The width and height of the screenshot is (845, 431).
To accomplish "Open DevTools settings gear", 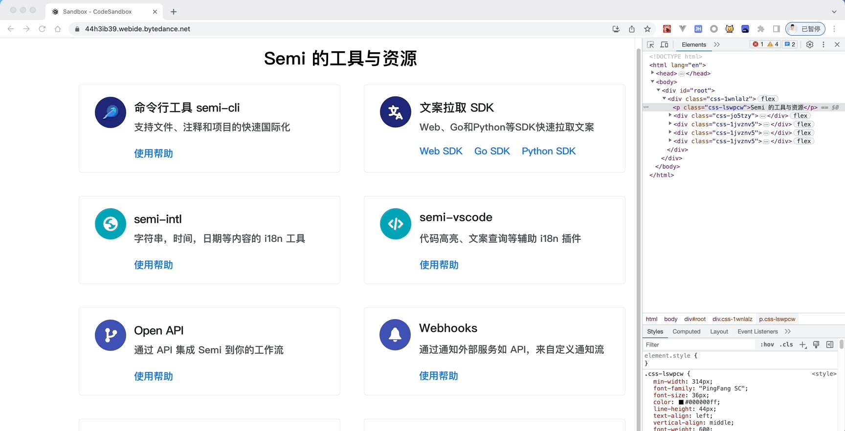I will click(x=810, y=44).
